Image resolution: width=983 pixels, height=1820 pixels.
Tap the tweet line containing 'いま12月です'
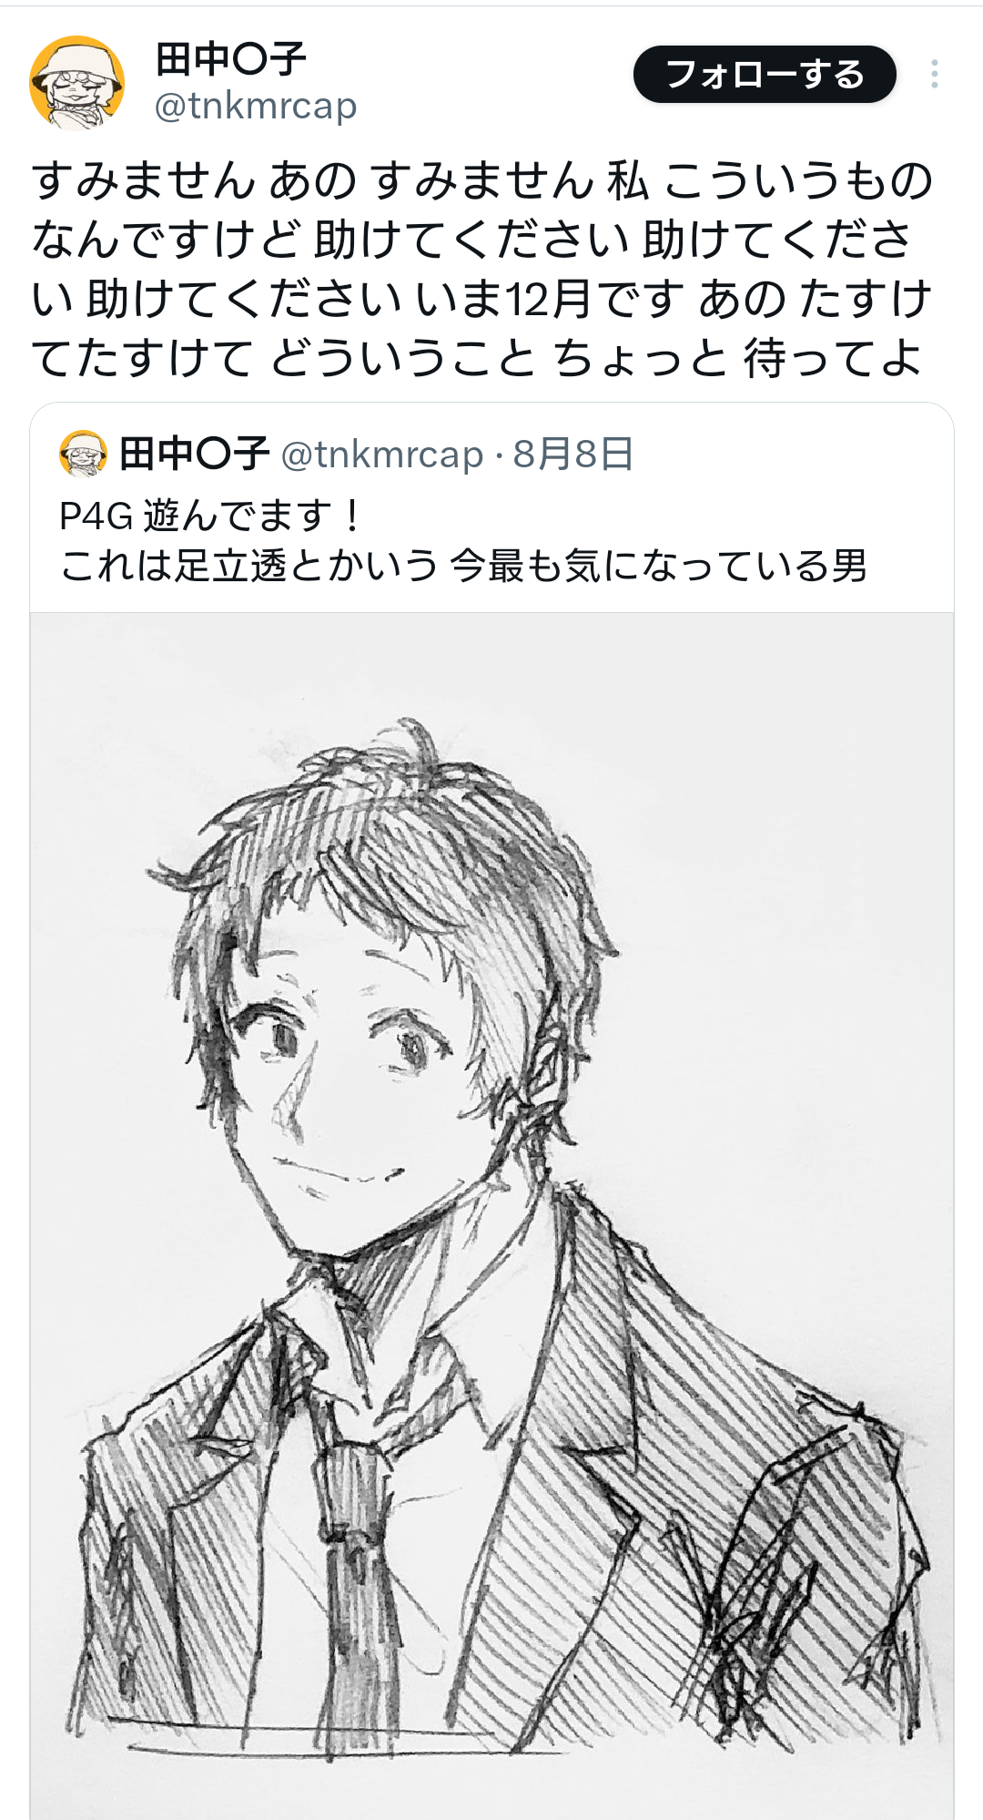coord(481,299)
